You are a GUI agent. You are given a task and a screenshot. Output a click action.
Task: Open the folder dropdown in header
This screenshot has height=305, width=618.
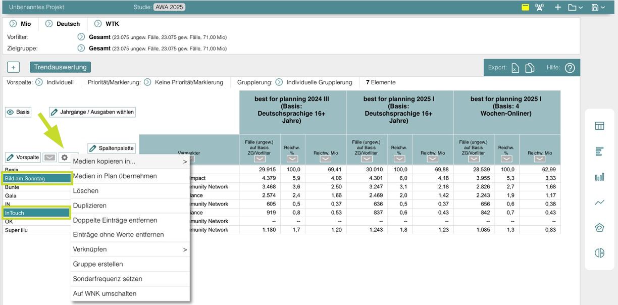pos(575,8)
